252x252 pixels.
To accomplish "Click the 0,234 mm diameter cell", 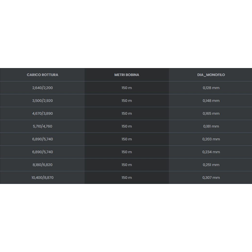I will 211,152.
